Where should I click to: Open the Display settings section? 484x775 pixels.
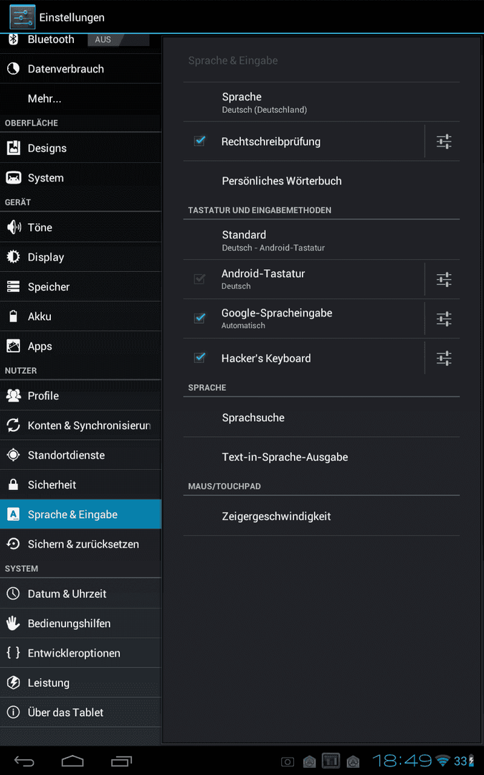80,257
